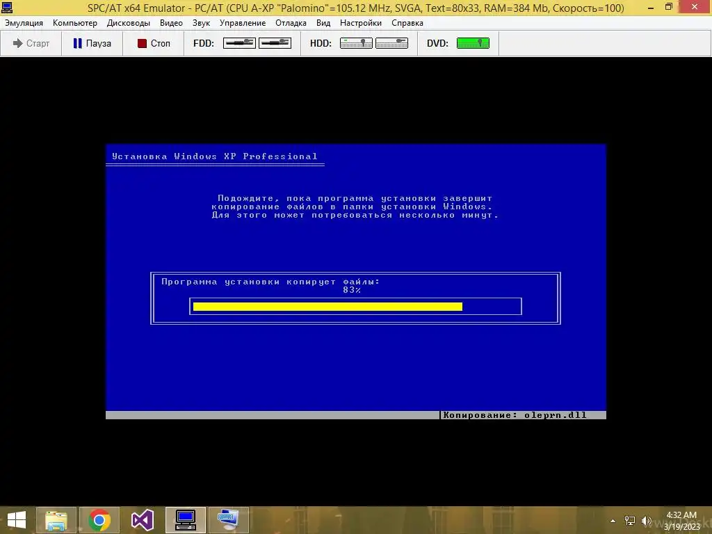Open the Дисководы menu
This screenshot has height=534, width=712.
click(129, 23)
